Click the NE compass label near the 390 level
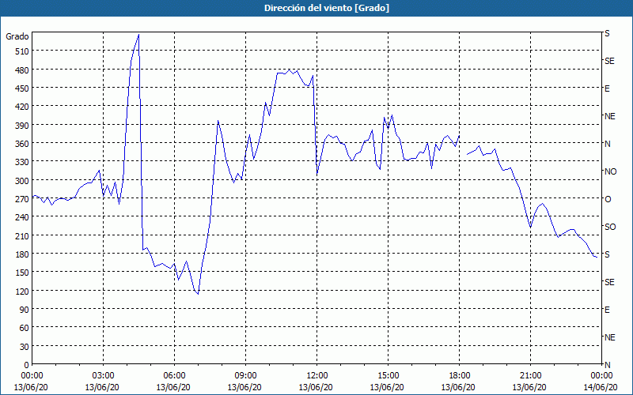Image resolution: width=633 pixels, height=395 pixels. (x=610, y=116)
